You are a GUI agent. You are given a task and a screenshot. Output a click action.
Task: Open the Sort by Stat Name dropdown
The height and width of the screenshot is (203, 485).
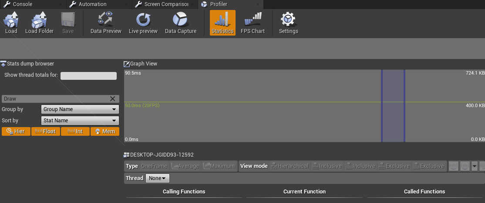click(x=80, y=121)
